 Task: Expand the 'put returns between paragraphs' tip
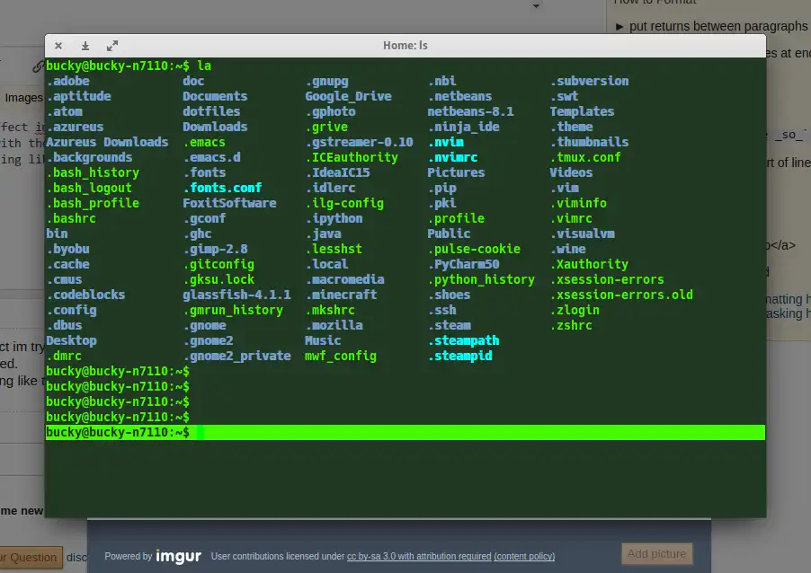click(619, 26)
